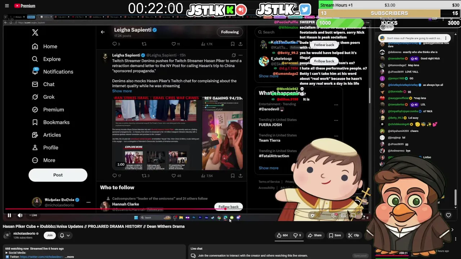The image size is (461, 259).
Task: Open account menu dots beside Nicholas DeOrio
Action: coord(88,202)
